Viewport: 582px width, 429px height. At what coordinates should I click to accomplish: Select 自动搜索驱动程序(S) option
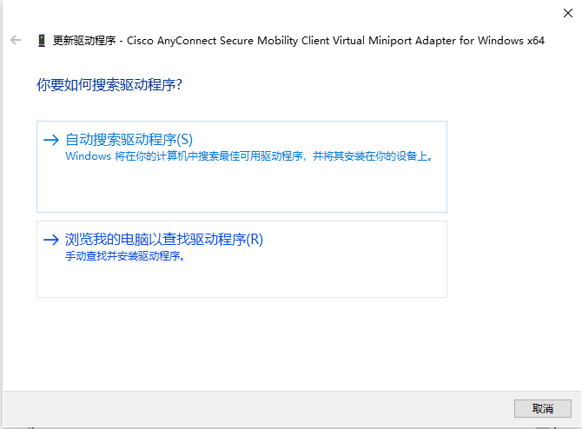point(129,140)
